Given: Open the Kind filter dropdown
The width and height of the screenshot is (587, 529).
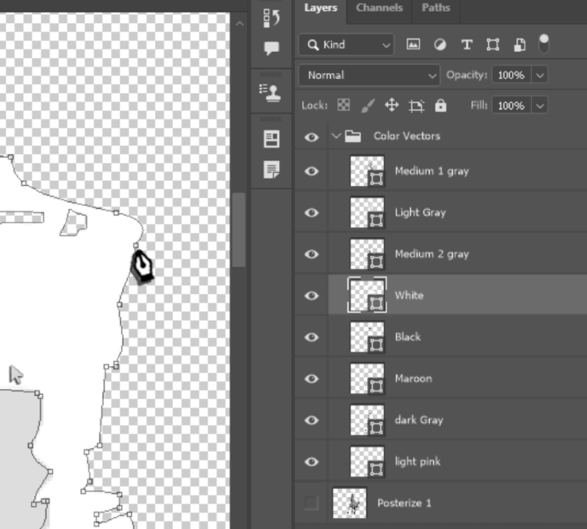Looking at the screenshot, I should (x=347, y=45).
